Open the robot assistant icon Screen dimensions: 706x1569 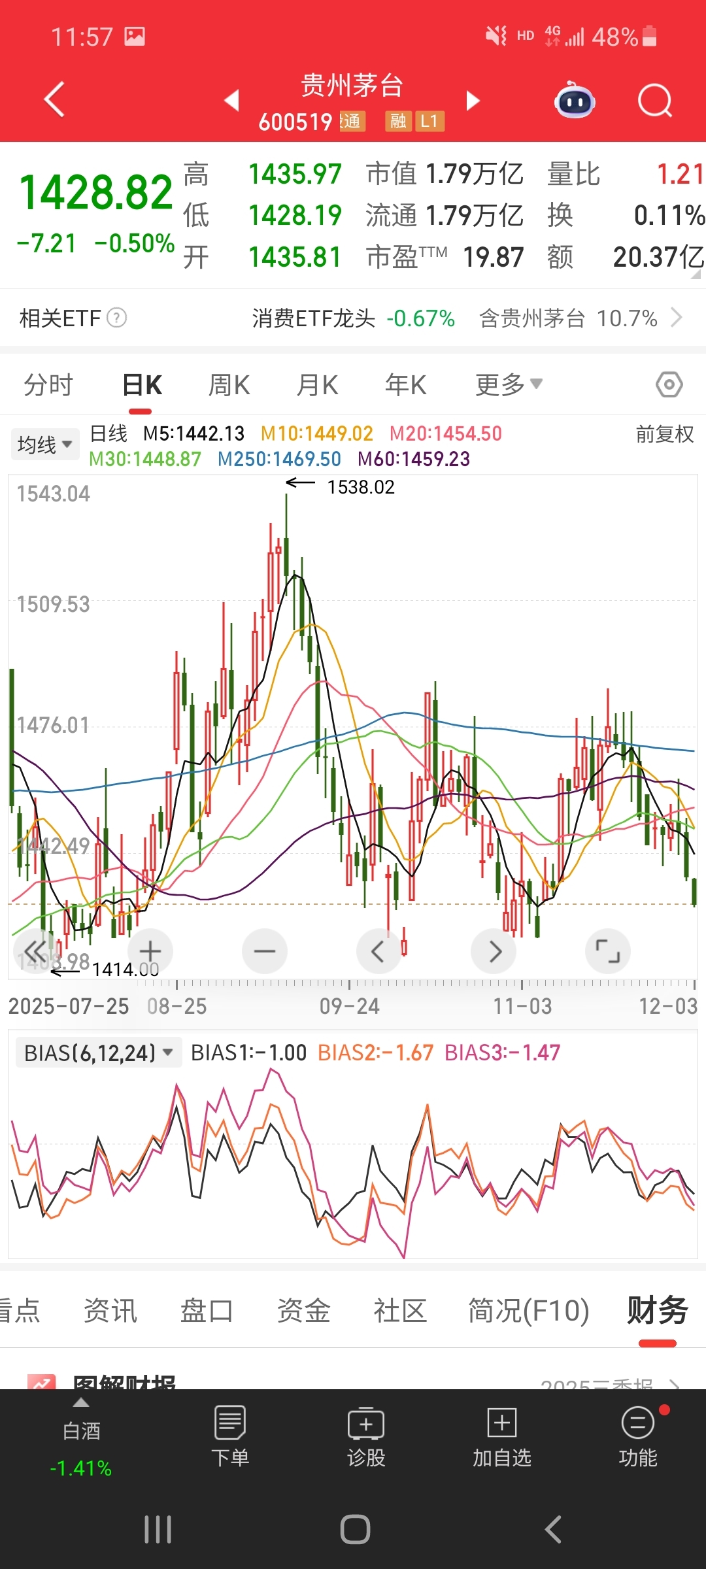point(575,100)
